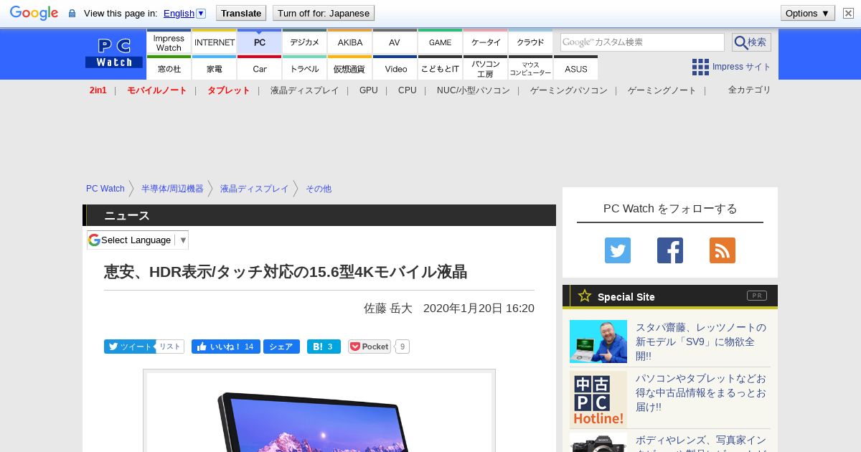Go to the ゲーミングノート category
Viewport: 861px width, 452px height.
(662, 90)
